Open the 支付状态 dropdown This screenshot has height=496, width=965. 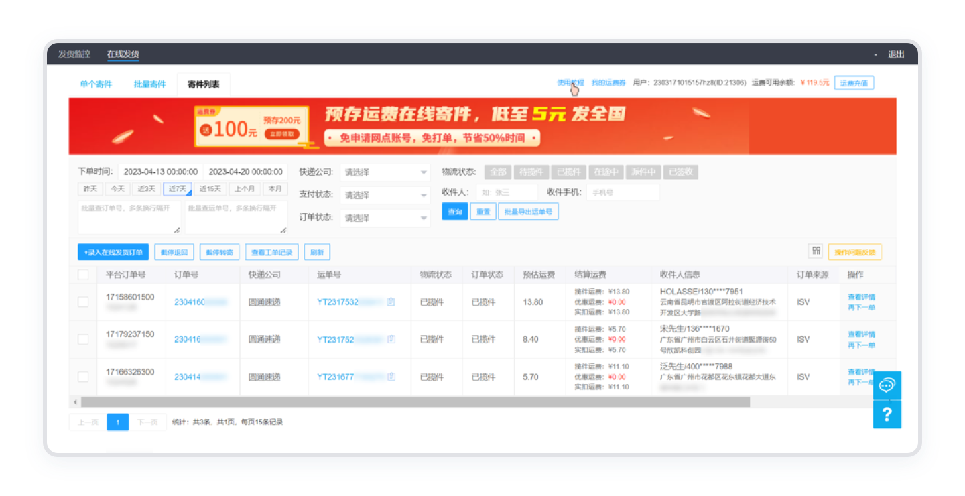[x=385, y=195]
